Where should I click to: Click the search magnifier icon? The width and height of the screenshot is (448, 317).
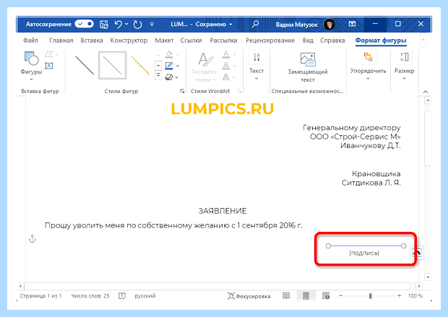(x=255, y=24)
